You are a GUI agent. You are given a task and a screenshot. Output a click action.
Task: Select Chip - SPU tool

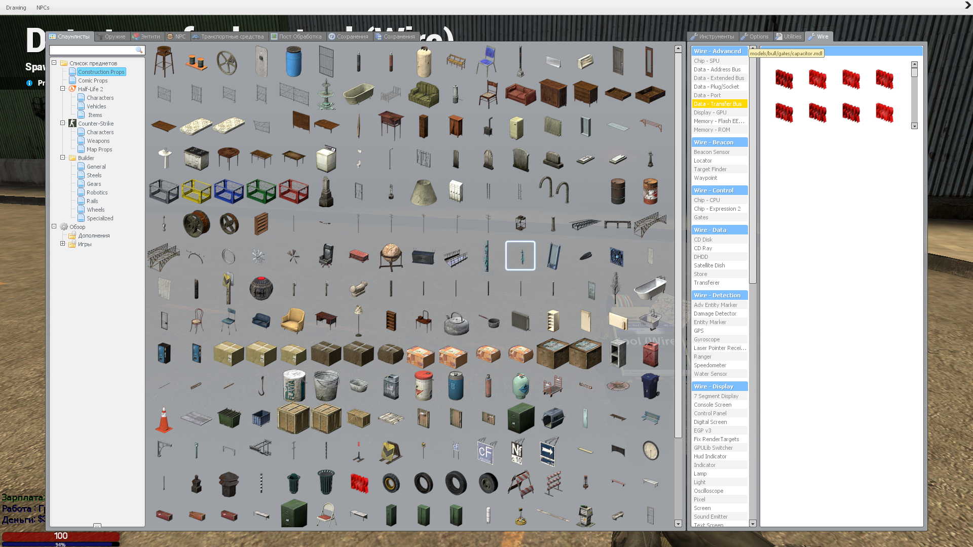point(720,61)
